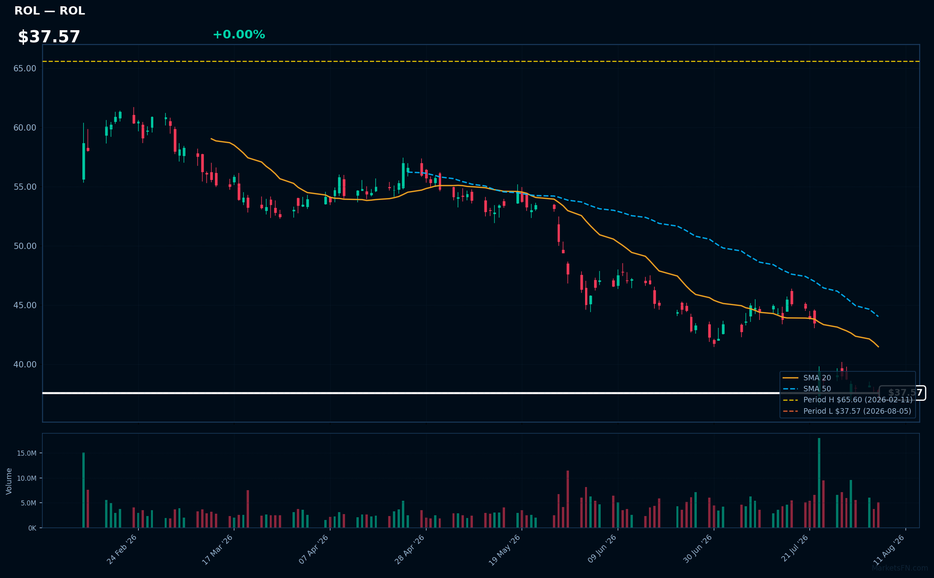
Task: Click the 50.00 price axis label
Action: point(25,246)
